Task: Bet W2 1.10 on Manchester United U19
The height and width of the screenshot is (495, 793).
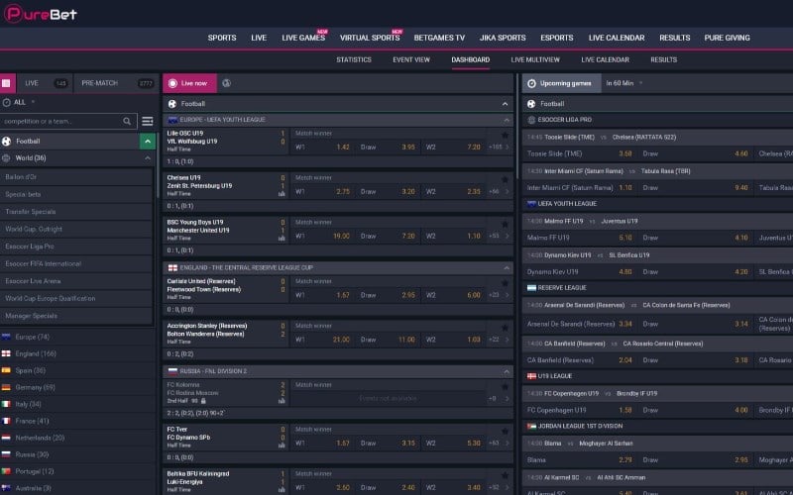Action: pyautogui.click(x=453, y=236)
